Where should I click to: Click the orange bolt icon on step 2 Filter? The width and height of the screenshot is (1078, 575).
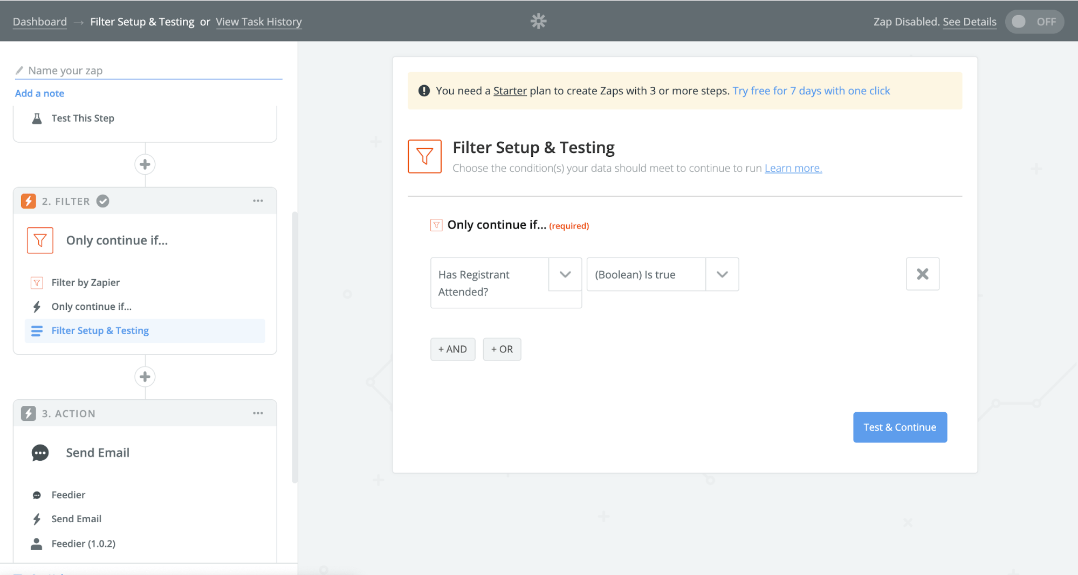point(29,201)
